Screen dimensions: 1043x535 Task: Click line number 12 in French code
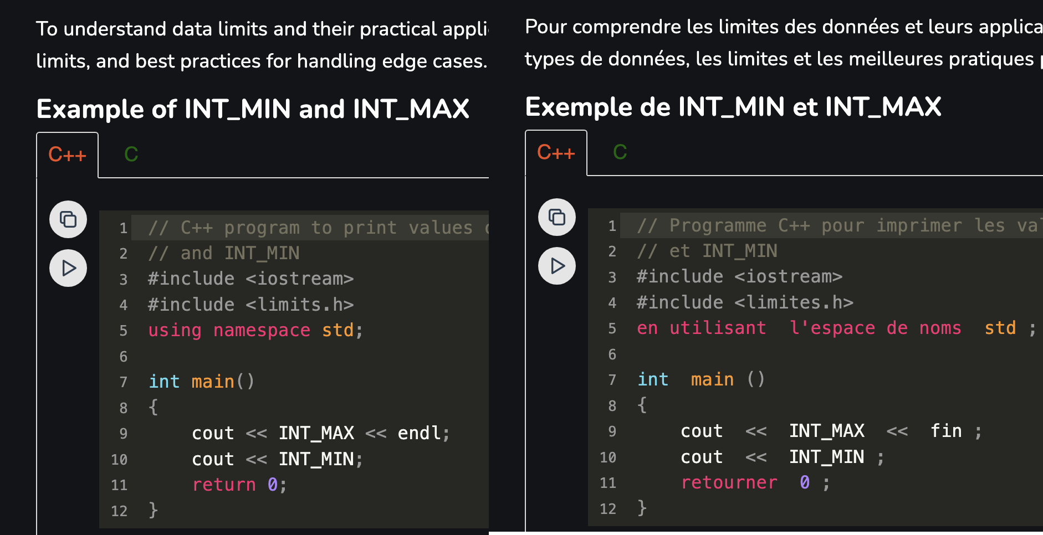pos(608,508)
